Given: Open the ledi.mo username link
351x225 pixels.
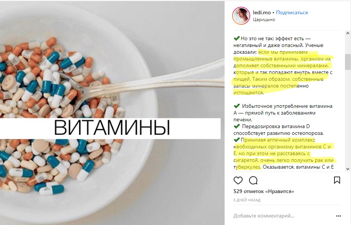Looking at the screenshot, I should [x=262, y=12].
